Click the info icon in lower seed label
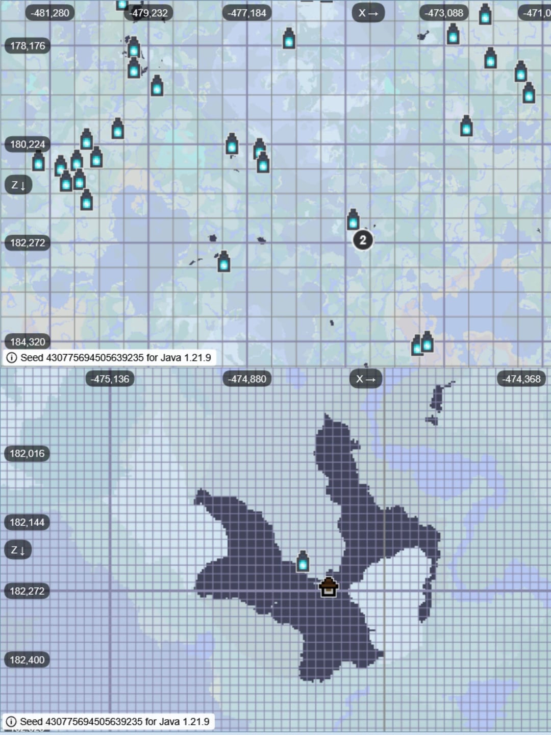Screen dimensions: 551x735 point(11,722)
